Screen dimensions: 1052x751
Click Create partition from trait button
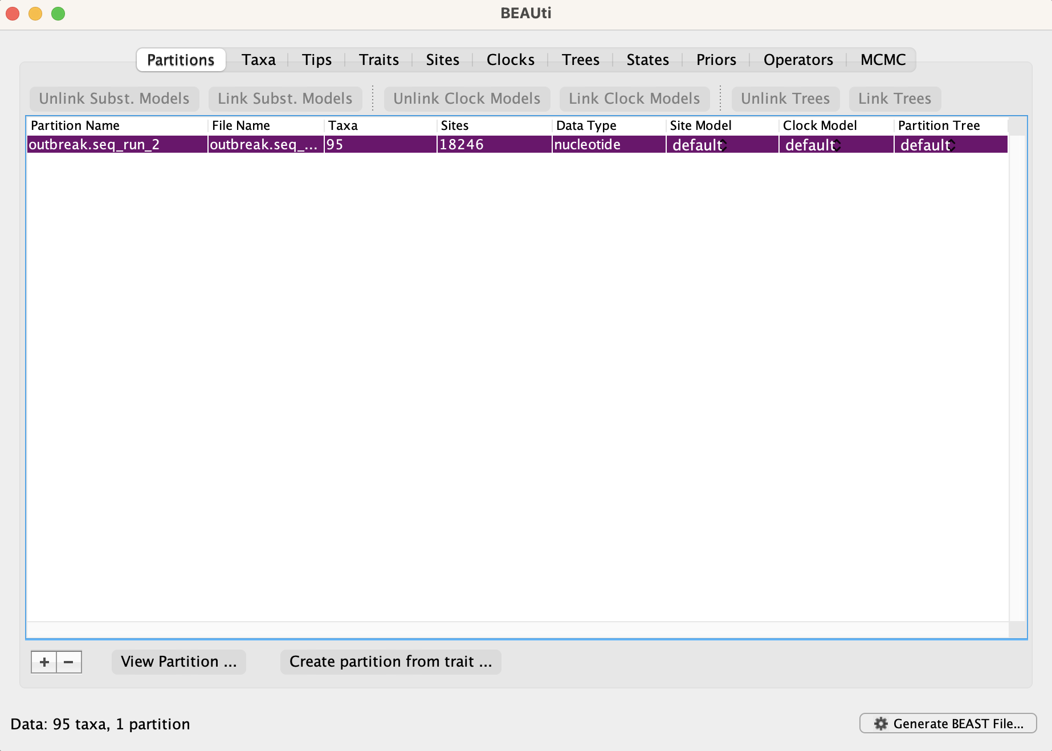390,662
